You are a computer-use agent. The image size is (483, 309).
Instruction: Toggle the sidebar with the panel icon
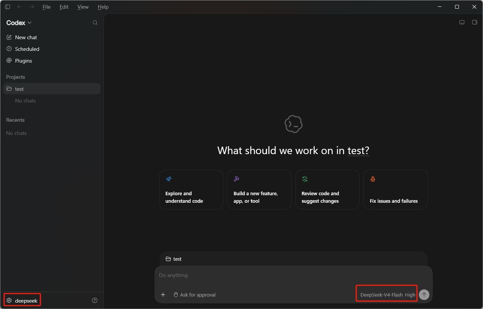(8, 7)
